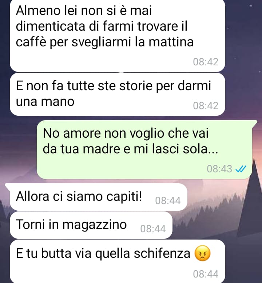Tap the word 'madre' in the green bubble
Image resolution: width=262 pixels, height=283 pixels.
[102, 149]
